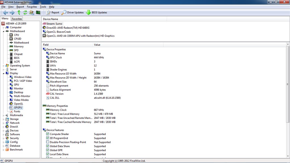
Task: Select PCI / AGP Video item
Action: tap(23, 81)
